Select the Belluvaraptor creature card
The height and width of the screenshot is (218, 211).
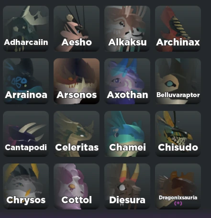pyautogui.click(x=178, y=81)
